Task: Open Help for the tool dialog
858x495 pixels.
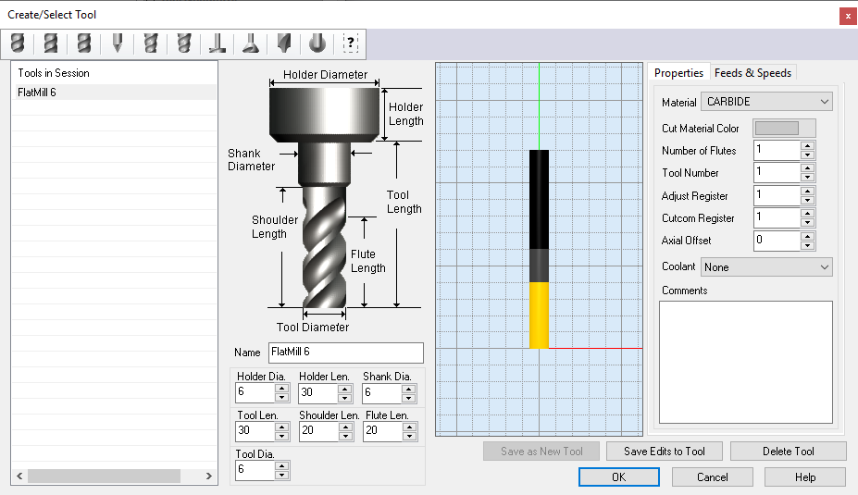Action: (805, 476)
